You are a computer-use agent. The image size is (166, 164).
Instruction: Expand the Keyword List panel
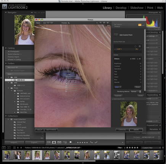pos(160,125)
